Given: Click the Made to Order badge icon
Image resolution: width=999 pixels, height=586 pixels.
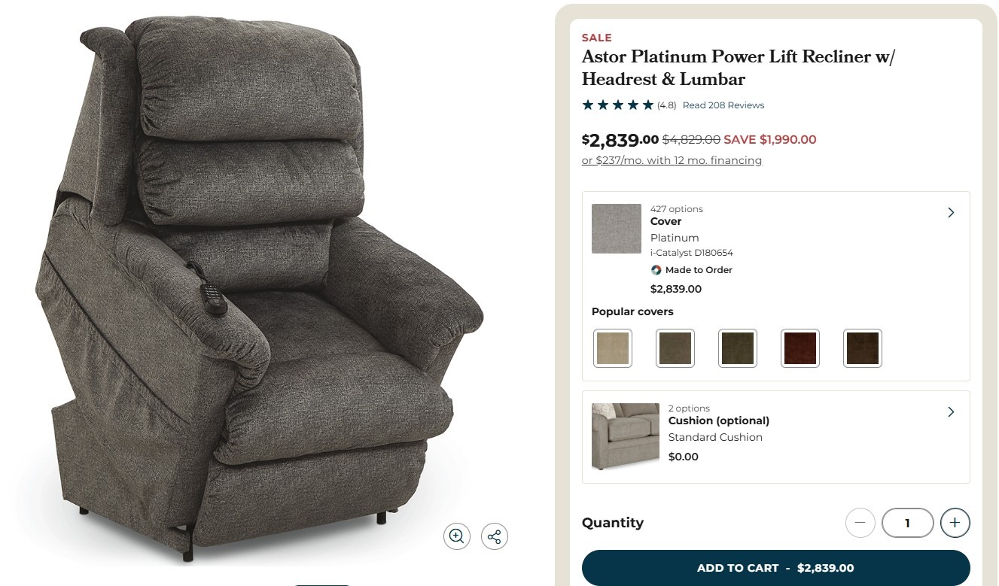Looking at the screenshot, I should [656, 270].
